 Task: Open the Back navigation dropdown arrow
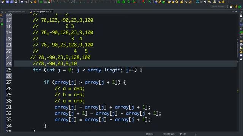(x=226, y=2)
